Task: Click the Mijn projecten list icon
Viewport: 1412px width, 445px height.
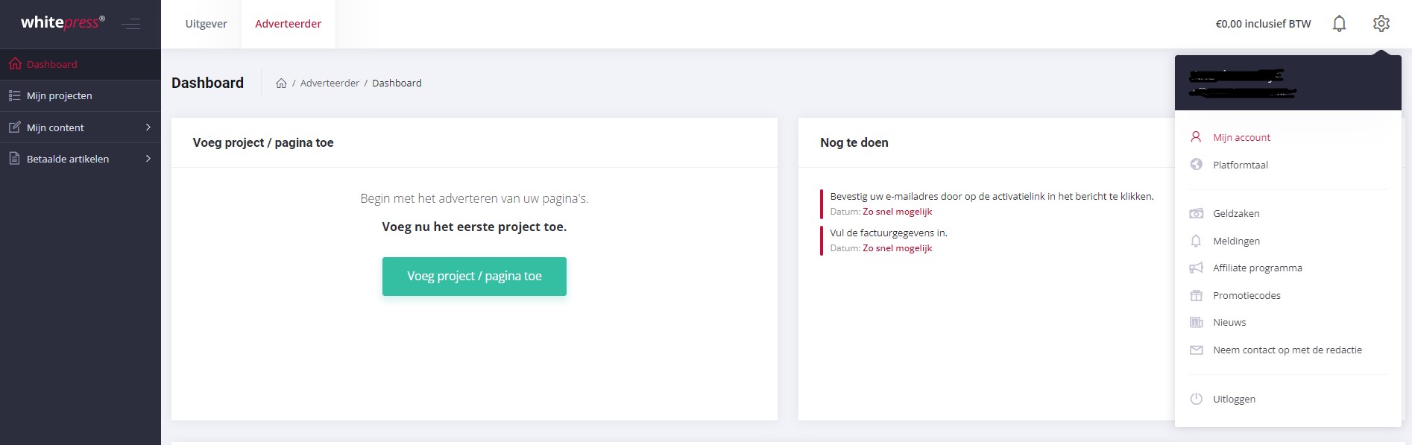Action: coord(14,95)
